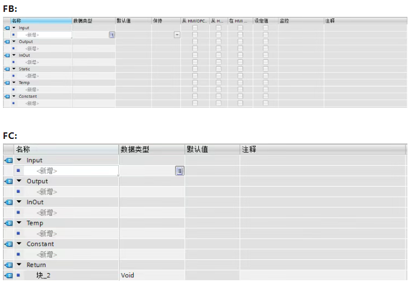Tick 设定值 checkbox in FB Static row
411x282 pixels.
tap(265, 69)
